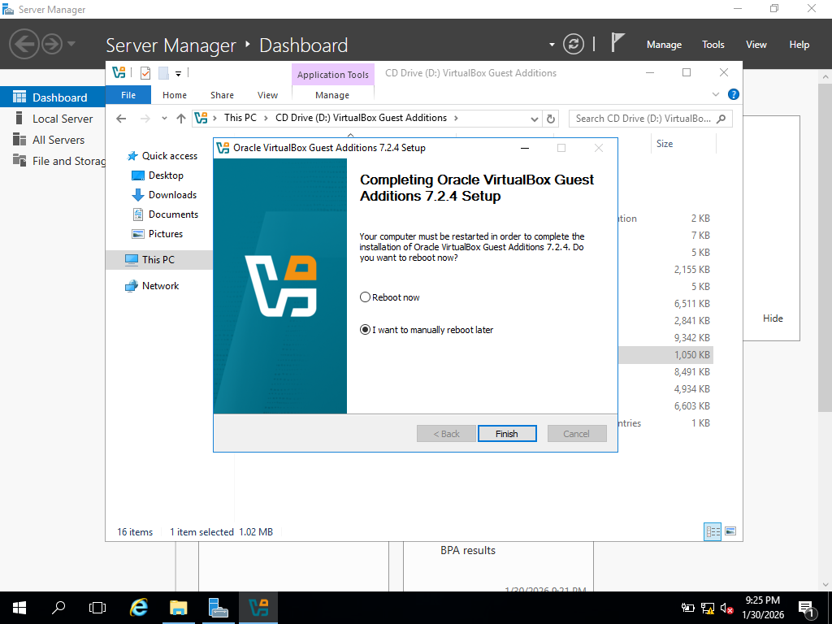Open Internet Explorer from the taskbar
This screenshot has height=624, width=832.
coord(140,607)
